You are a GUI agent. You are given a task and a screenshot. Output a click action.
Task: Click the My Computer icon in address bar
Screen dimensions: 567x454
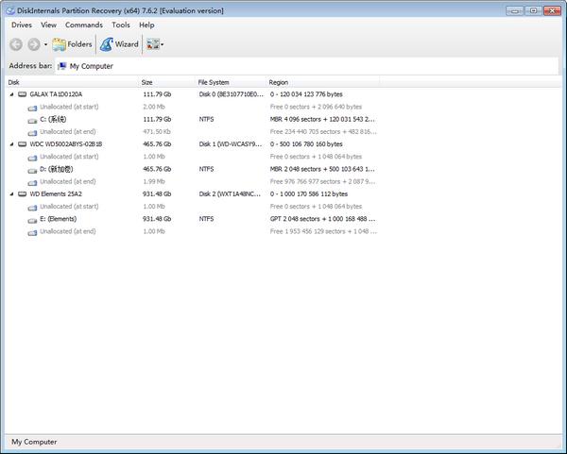click(x=61, y=66)
